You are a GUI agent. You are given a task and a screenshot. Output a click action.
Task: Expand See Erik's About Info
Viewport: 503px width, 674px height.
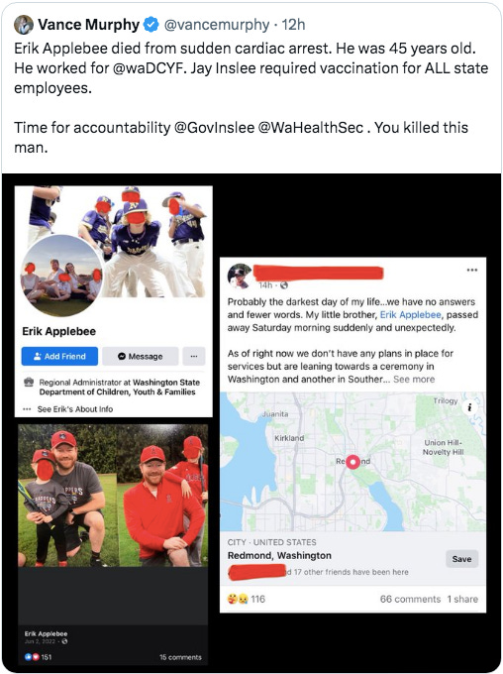[x=74, y=409]
